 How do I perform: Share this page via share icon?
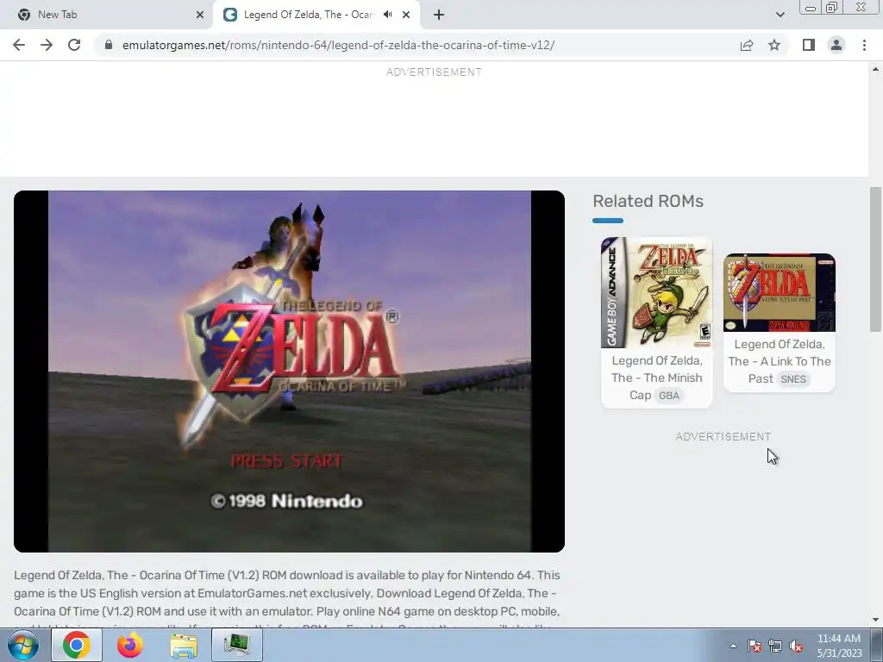click(x=747, y=45)
